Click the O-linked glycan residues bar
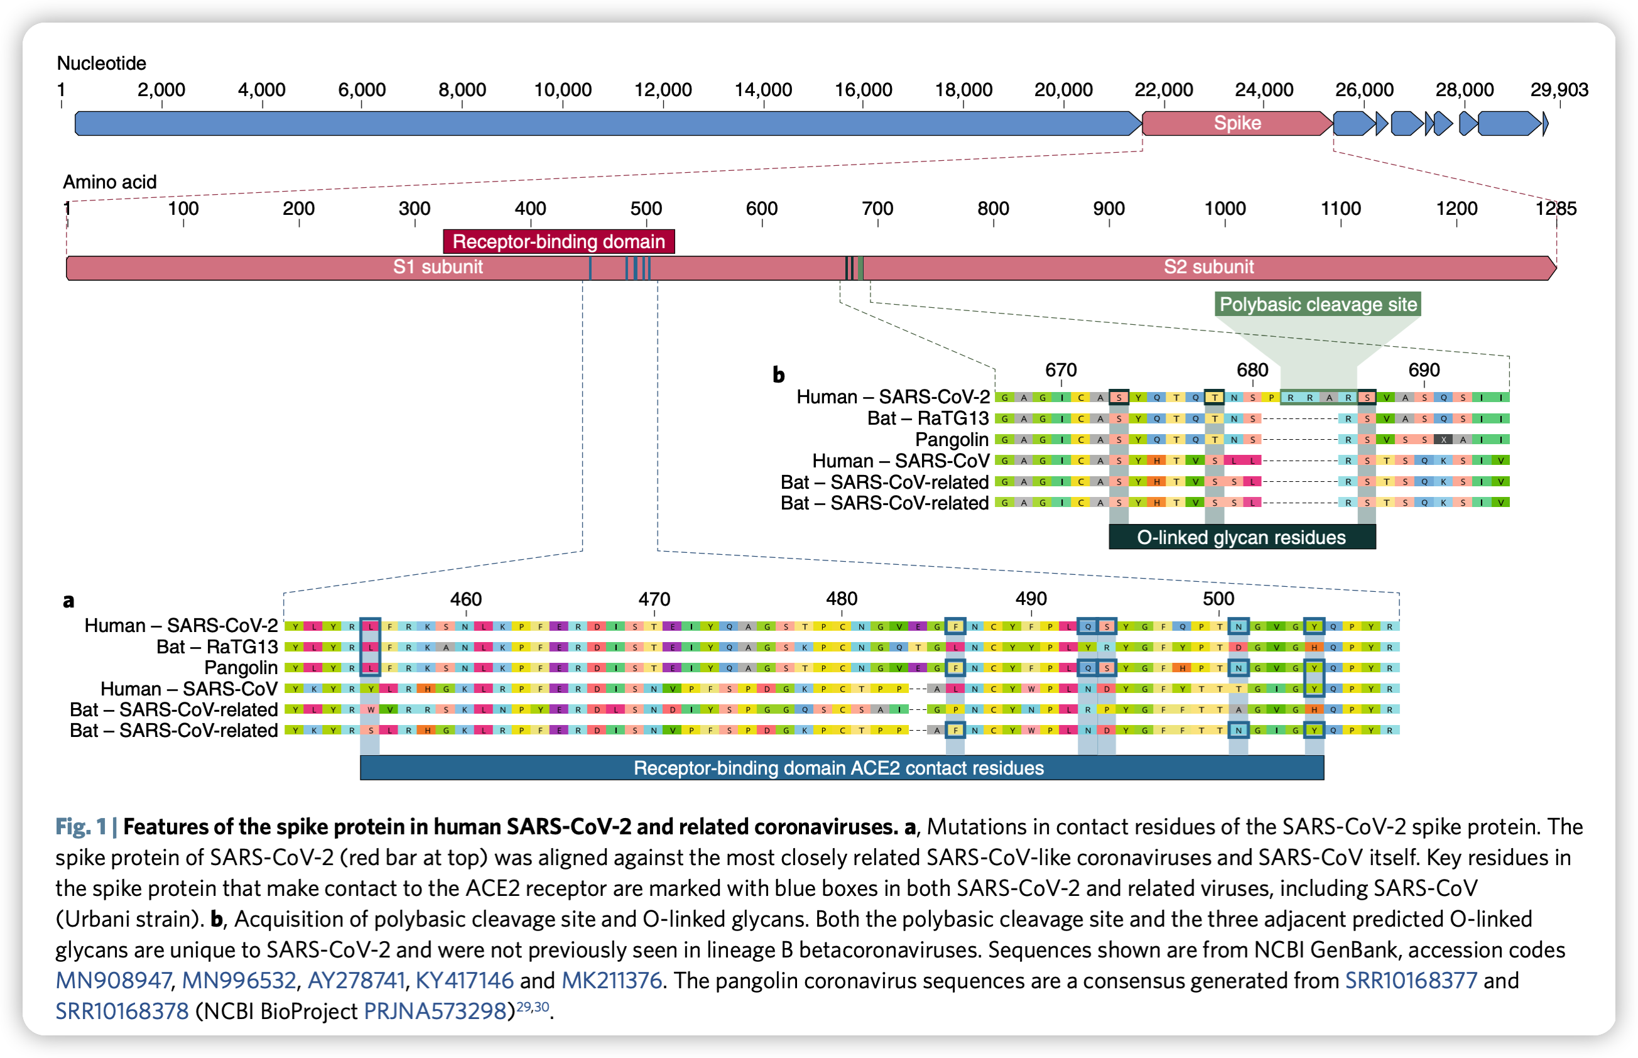Image resolution: width=1638 pixels, height=1058 pixels. pos(1242,537)
